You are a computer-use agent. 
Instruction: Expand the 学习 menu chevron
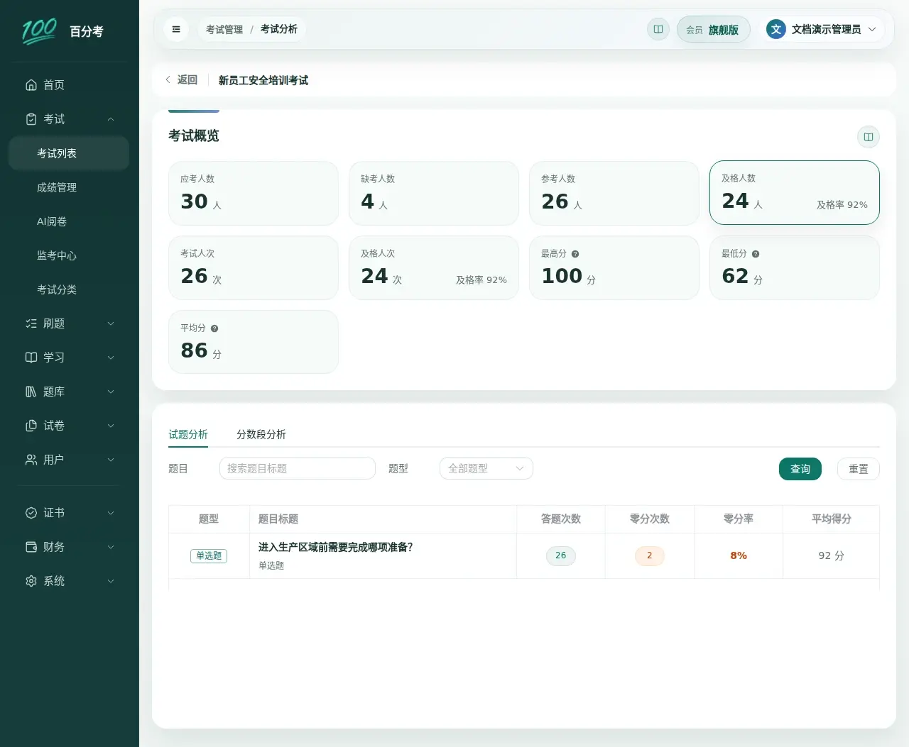pos(111,358)
